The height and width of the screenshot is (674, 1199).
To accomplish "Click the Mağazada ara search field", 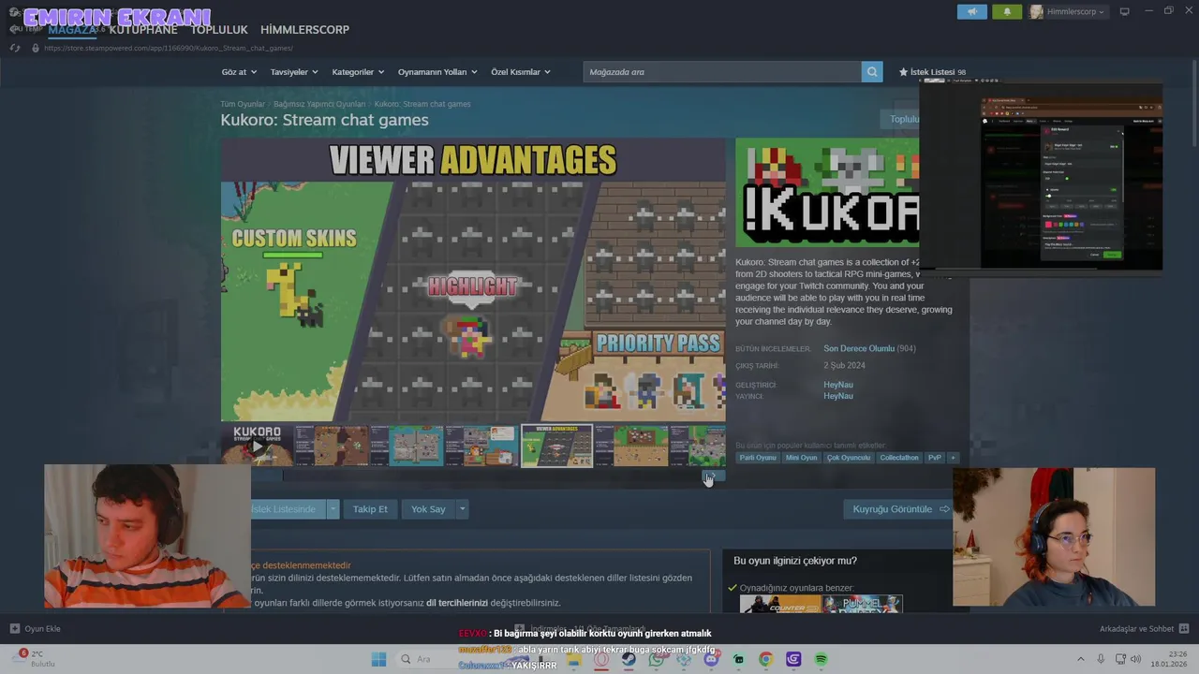I will (x=721, y=72).
